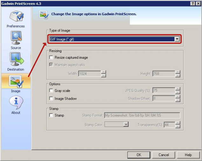Enable Resize captured image checkbox
Viewport: 202px width, 161px height.
[51, 57]
